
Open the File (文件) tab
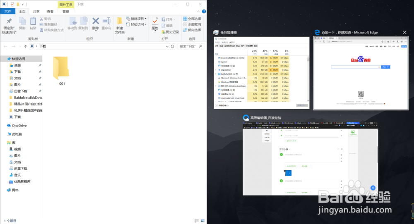[7, 11]
